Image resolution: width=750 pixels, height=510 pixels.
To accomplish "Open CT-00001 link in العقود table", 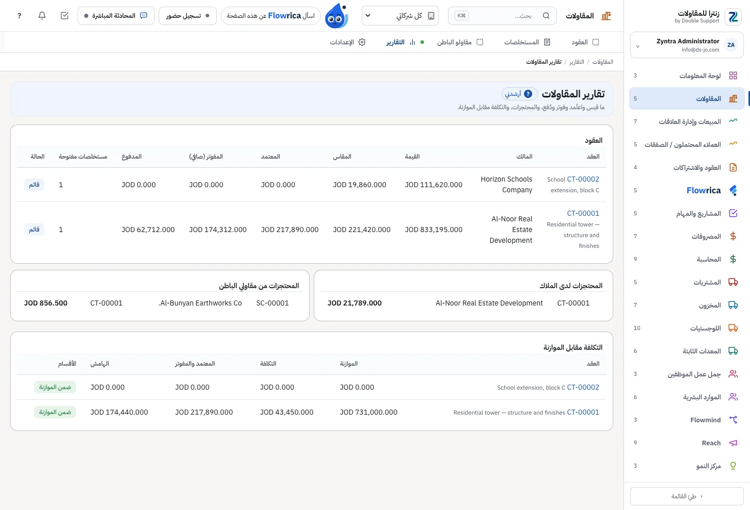I will 583,213.
